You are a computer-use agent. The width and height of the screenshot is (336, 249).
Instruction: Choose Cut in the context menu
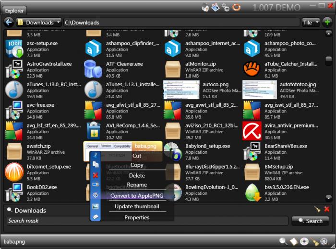point(137,156)
